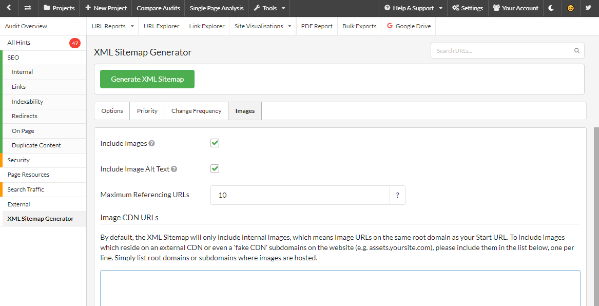Select SEO sidebar section
Viewport: 599px width, 306px height.
click(44, 58)
